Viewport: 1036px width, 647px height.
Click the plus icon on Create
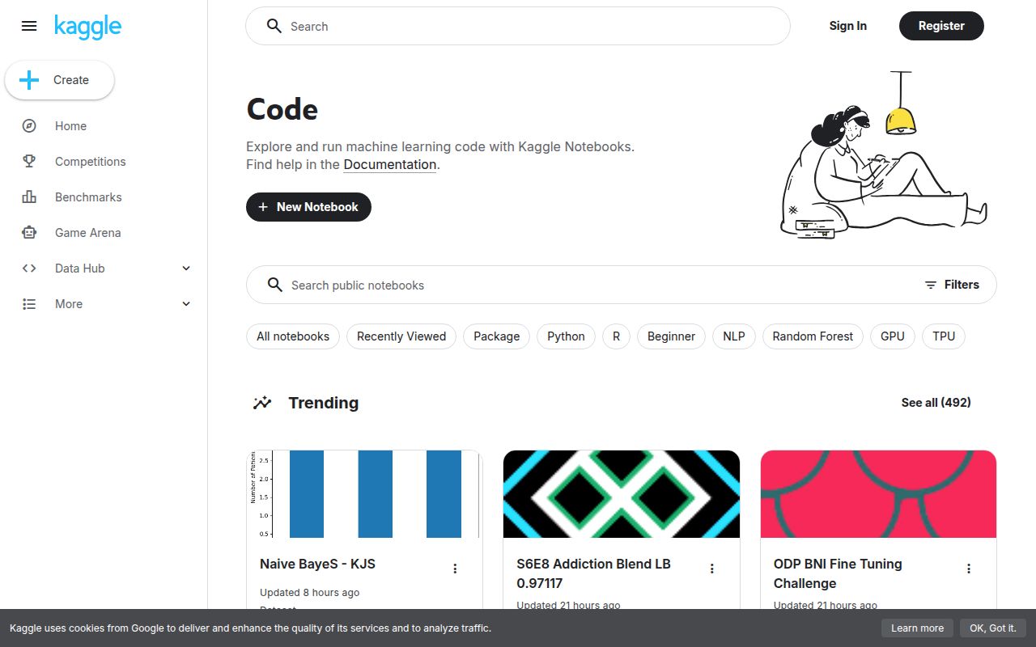click(x=29, y=80)
